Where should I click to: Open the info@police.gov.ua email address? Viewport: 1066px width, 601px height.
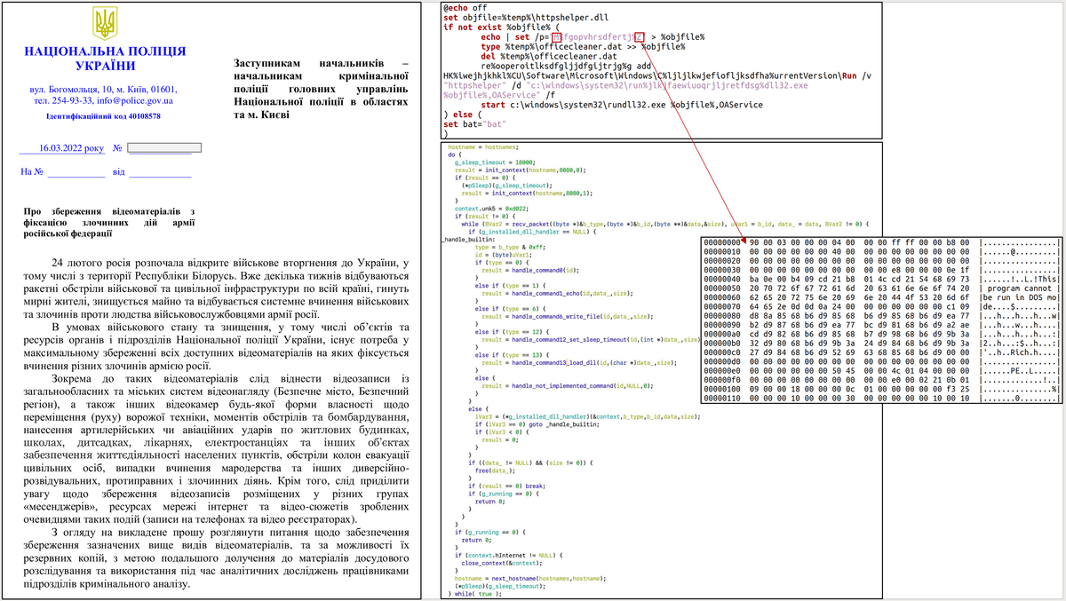click(x=136, y=101)
